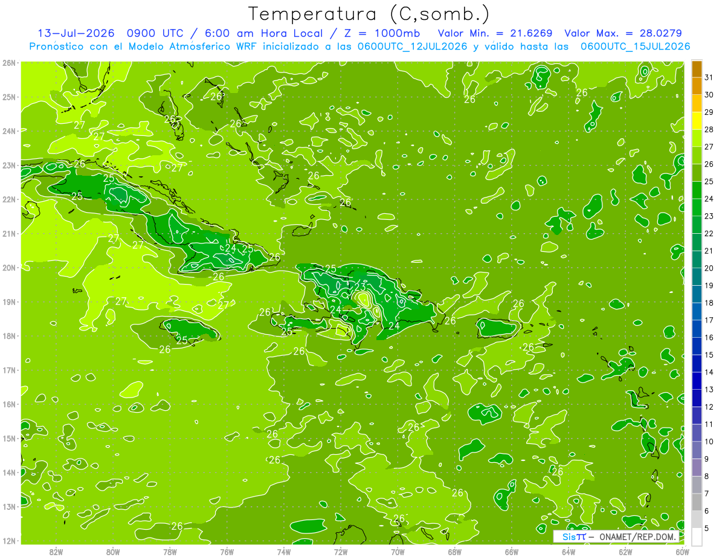Click the SisTT - ONAMET/REP.DOM. logo

tap(616, 536)
